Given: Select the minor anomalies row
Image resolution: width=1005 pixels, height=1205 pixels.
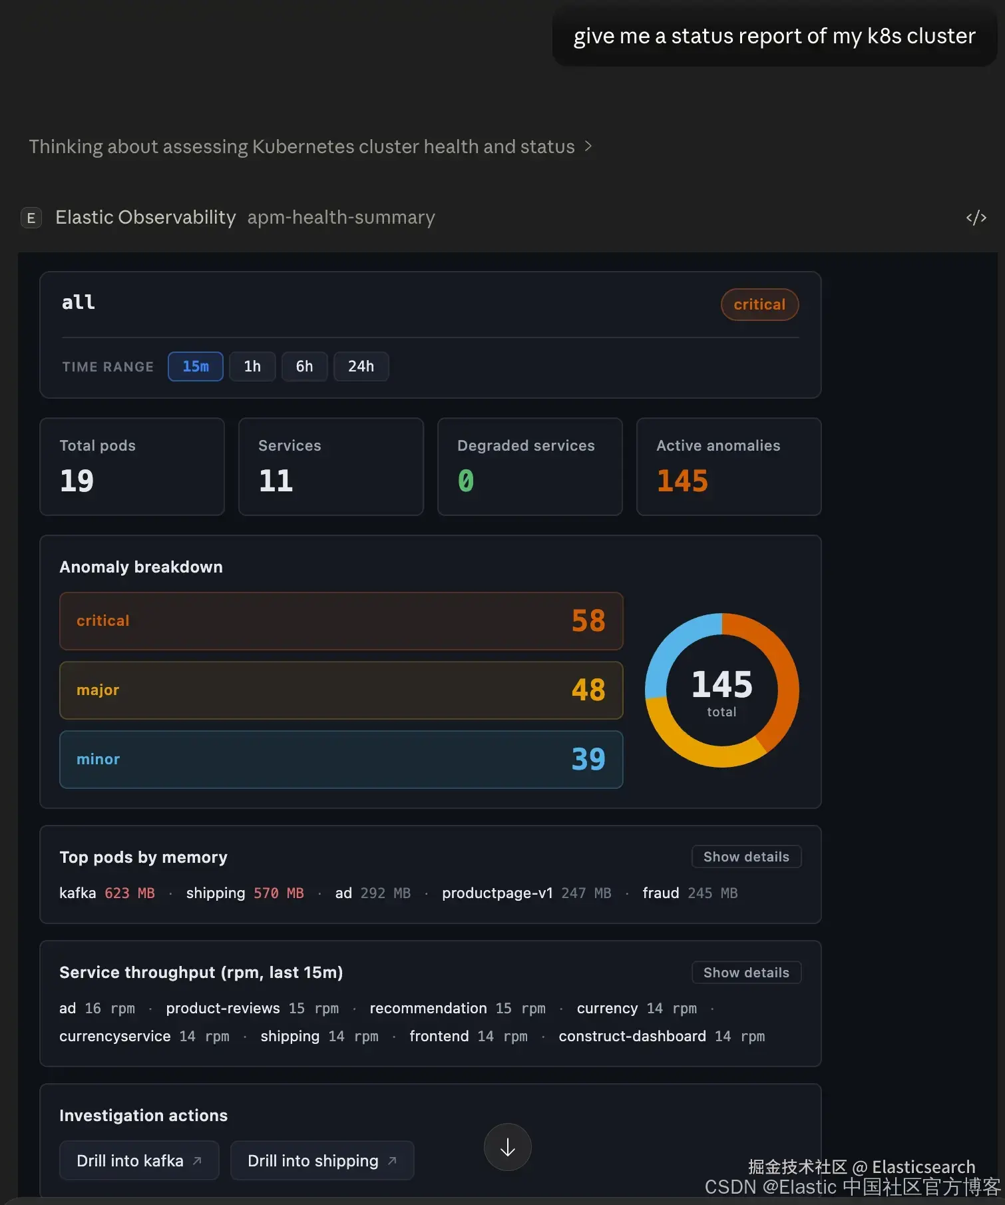Looking at the screenshot, I should coord(341,760).
